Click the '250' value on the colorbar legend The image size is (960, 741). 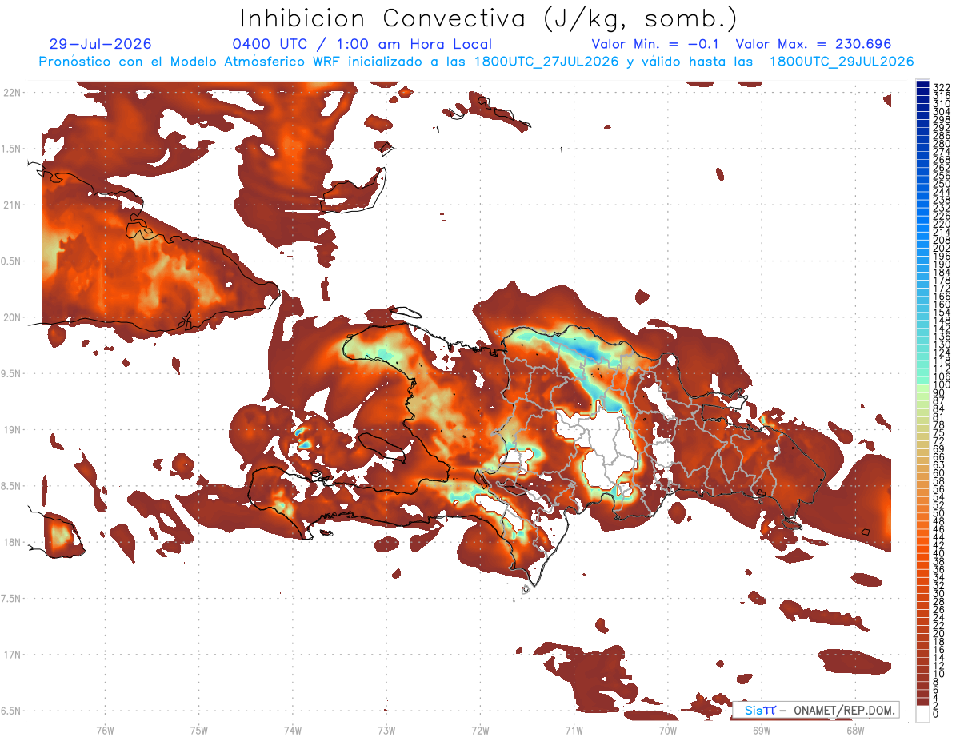[941, 184]
